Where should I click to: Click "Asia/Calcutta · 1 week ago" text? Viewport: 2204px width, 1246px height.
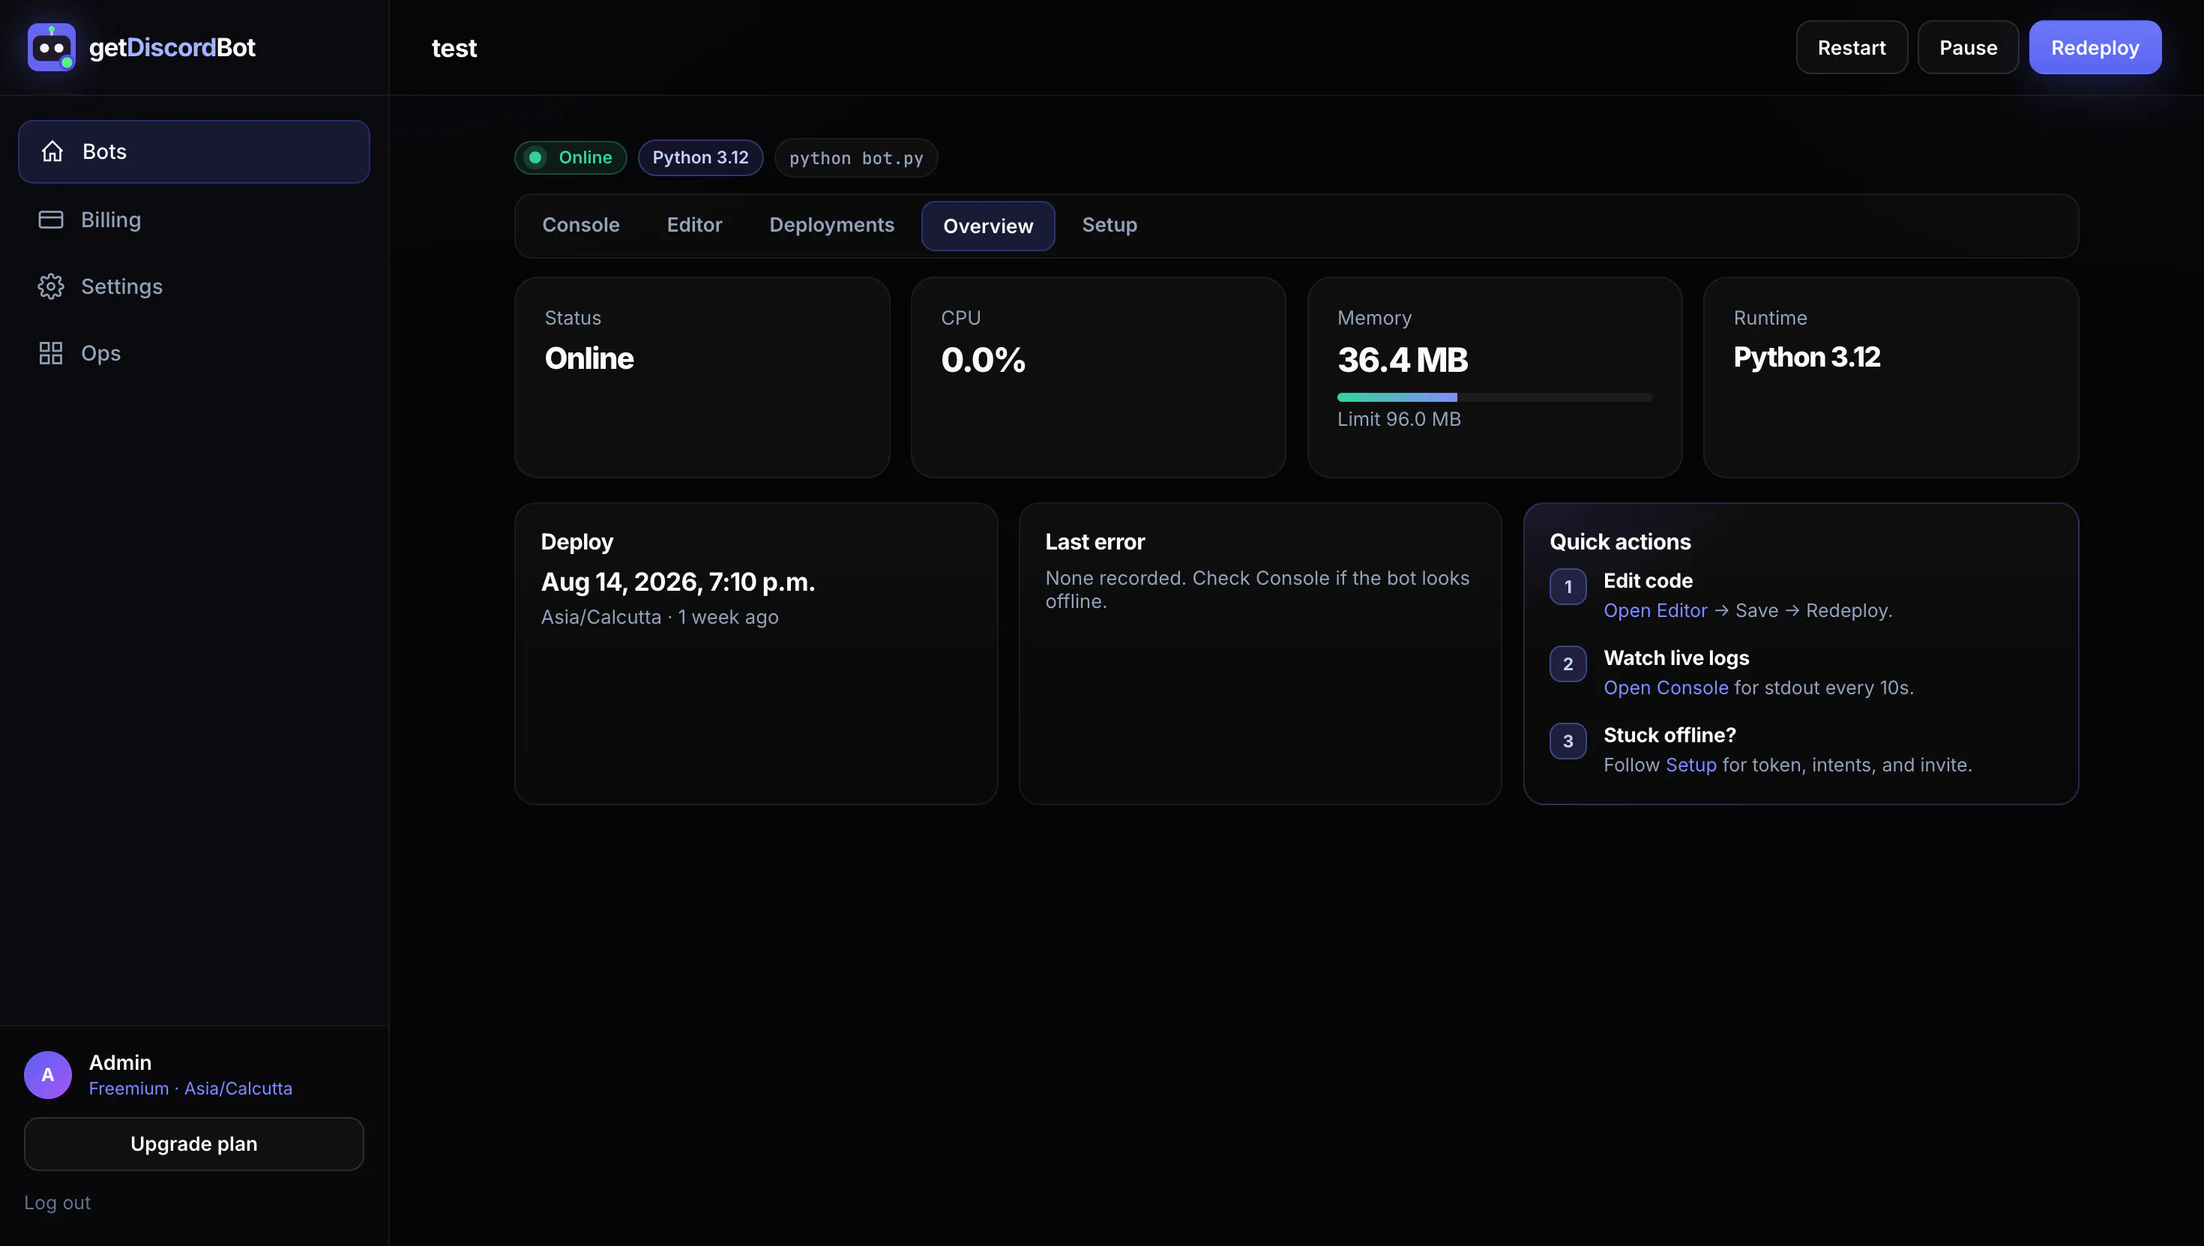pos(660,617)
